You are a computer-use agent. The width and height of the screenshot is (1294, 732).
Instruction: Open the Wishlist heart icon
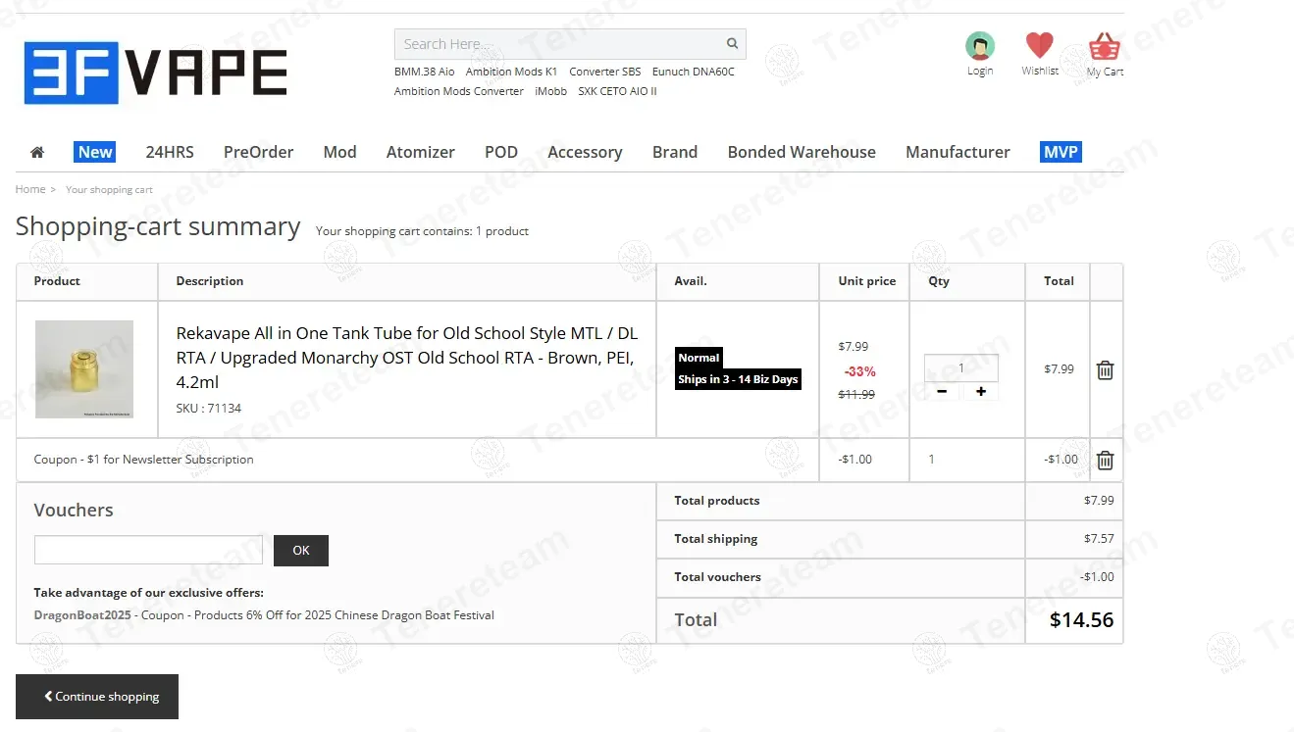1040,45
